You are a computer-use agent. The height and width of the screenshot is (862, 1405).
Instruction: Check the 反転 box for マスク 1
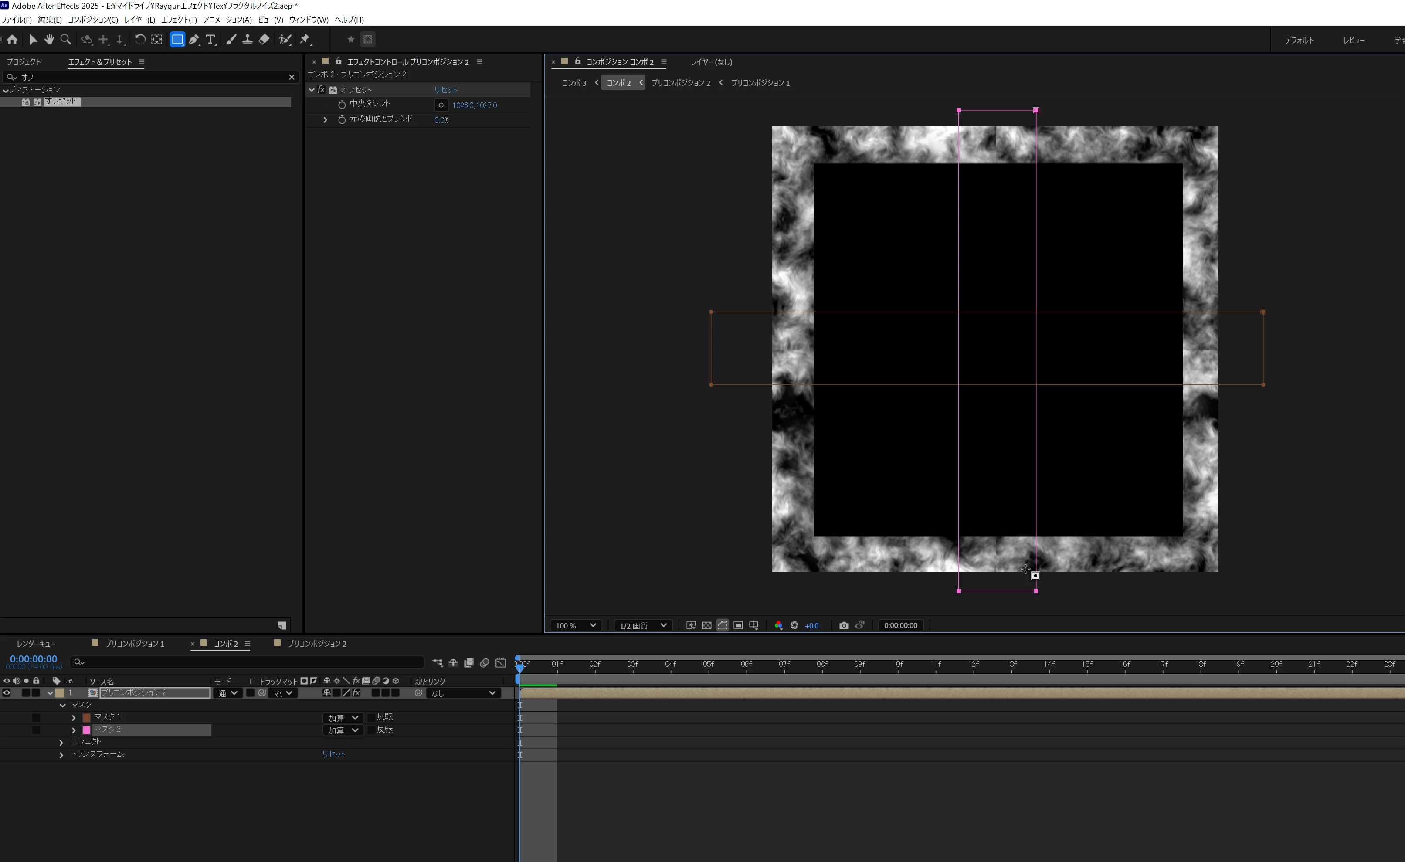pyautogui.click(x=371, y=717)
